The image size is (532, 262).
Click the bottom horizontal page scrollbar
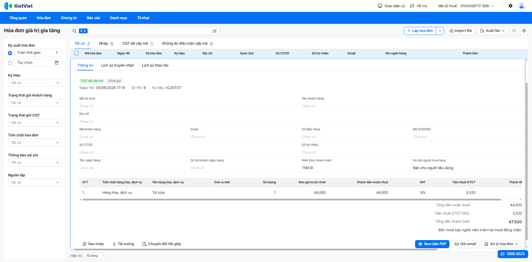pyautogui.click(x=255, y=250)
